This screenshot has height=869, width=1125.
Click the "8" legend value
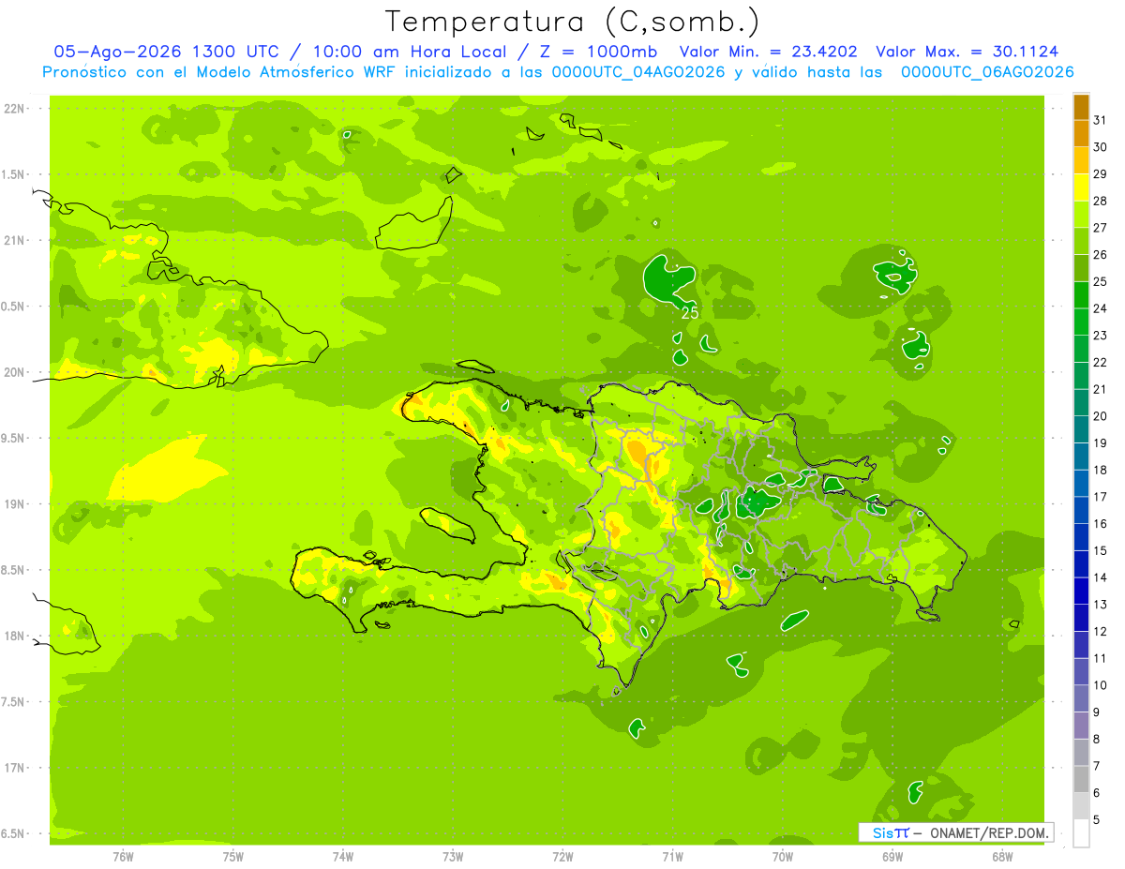tap(1097, 740)
